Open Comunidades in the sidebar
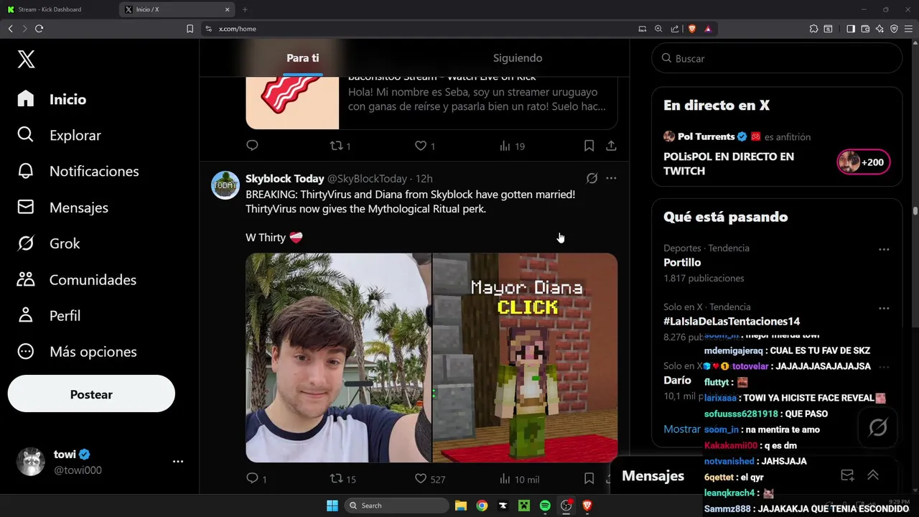Viewport: 919px width, 517px height. tap(77, 279)
